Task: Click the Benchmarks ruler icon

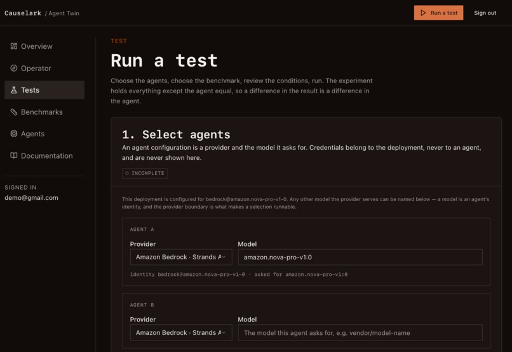Action: click(14, 112)
